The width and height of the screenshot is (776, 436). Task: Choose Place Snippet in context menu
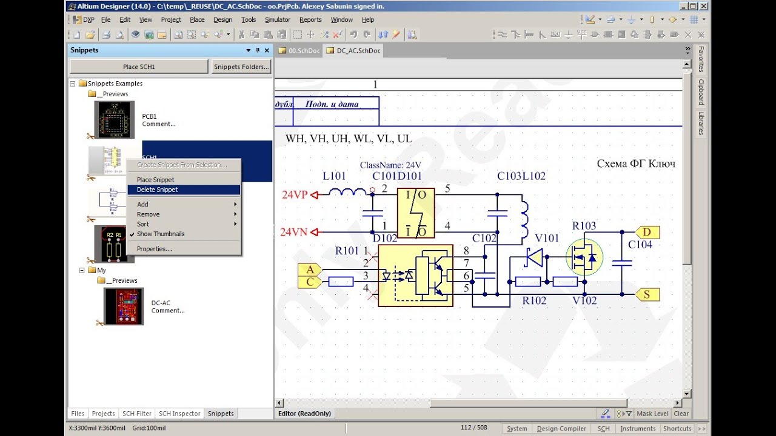pyautogui.click(x=184, y=180)
